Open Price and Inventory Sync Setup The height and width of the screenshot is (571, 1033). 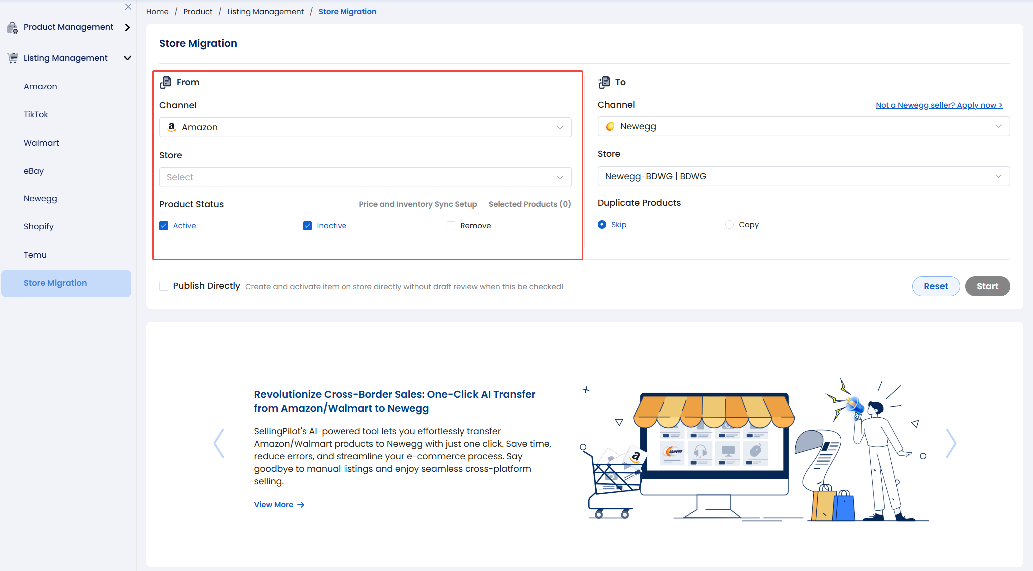418,204
